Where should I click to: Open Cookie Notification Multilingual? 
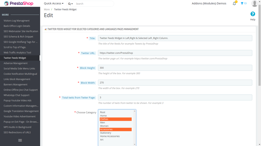coord(20,74)
